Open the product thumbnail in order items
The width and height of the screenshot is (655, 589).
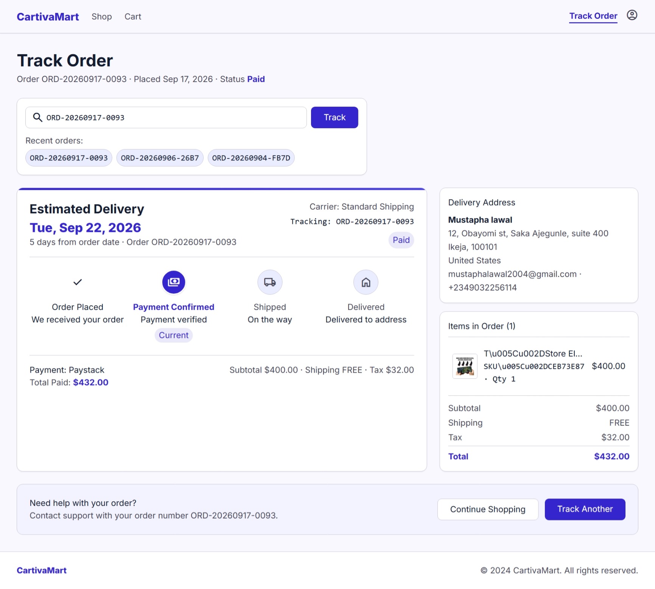[465, 366]
